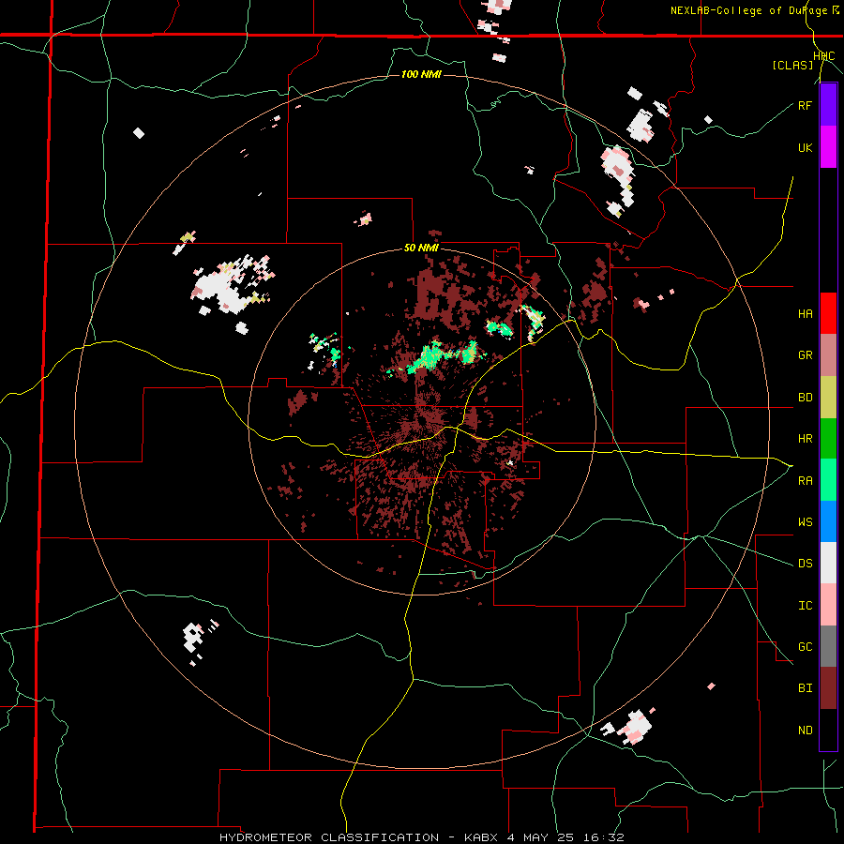
Task: Click the WS legend label
Action: point(805,521)
